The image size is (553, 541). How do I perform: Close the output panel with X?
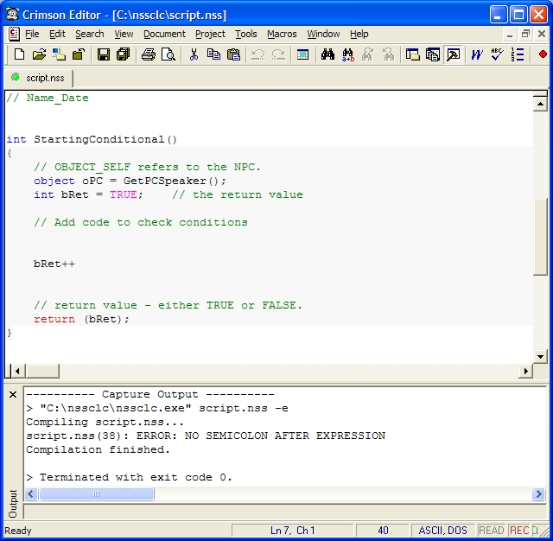click(13, 395)
